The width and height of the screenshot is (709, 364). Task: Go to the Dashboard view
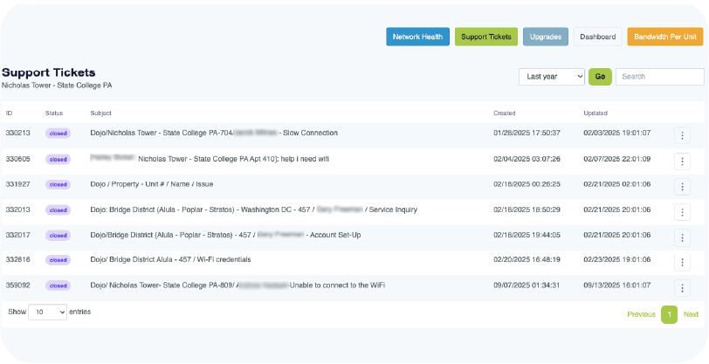[x=597, y=37]
